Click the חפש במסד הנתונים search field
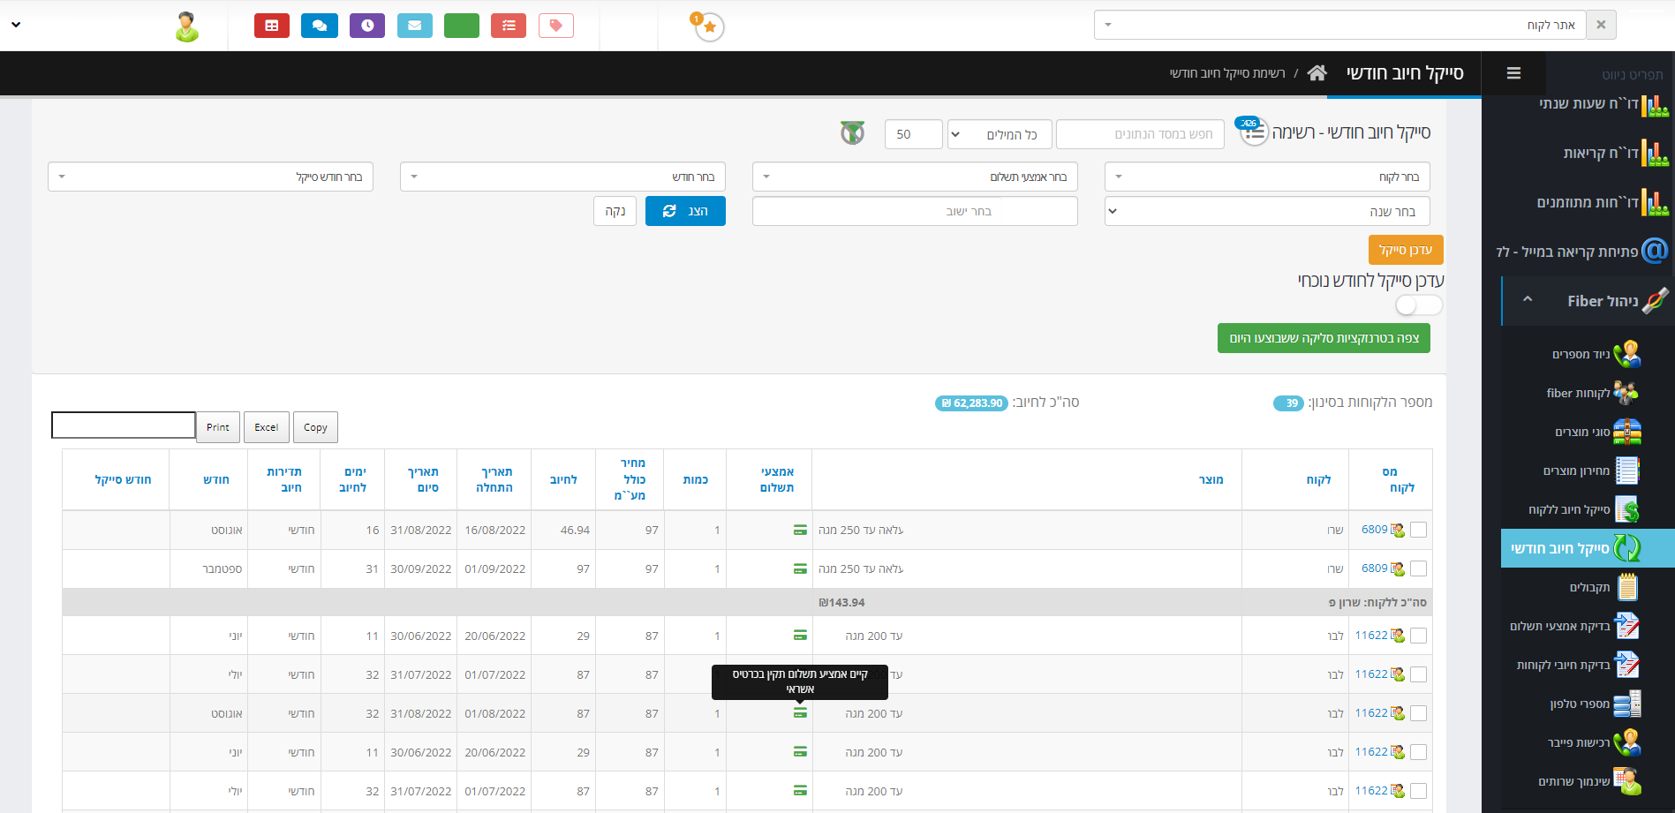 tap(1140, 134)
